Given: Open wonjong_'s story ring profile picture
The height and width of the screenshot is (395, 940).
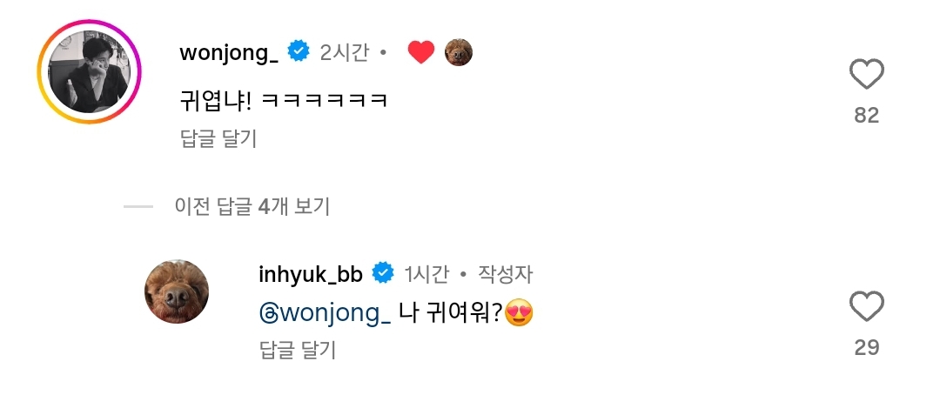Looking at the screenshot, I should pos(89,72).
